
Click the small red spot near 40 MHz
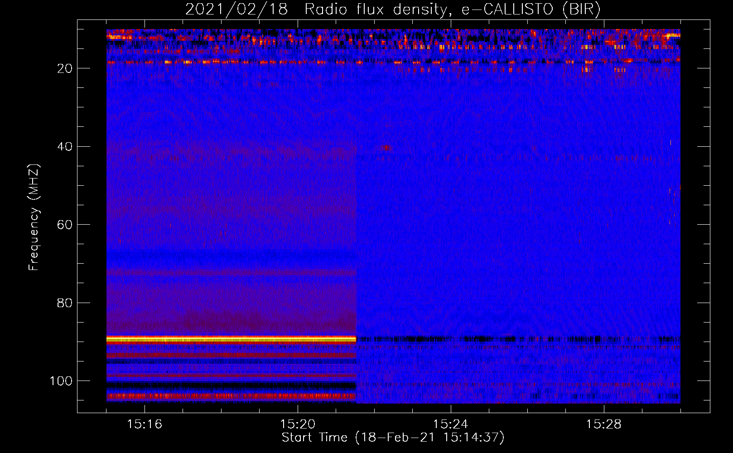coord(386,147)
